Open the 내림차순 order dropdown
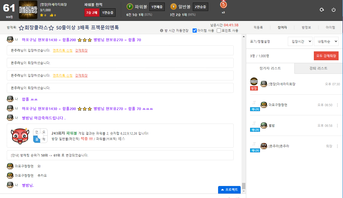 [x=326, y=41]
